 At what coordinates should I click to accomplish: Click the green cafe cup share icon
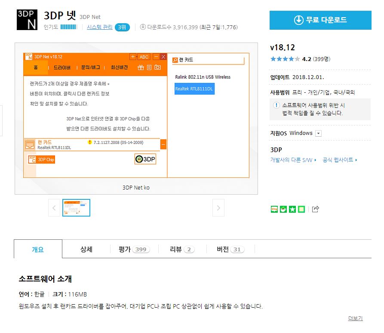pyautogui.click(x=283, y=209)
